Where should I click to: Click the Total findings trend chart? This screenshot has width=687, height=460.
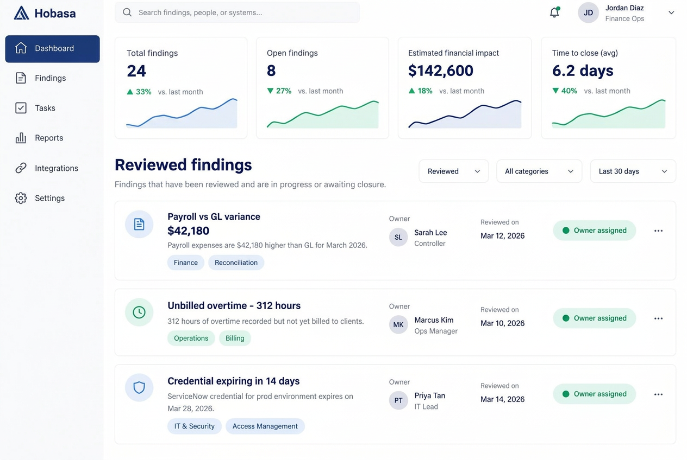[182, 113]
